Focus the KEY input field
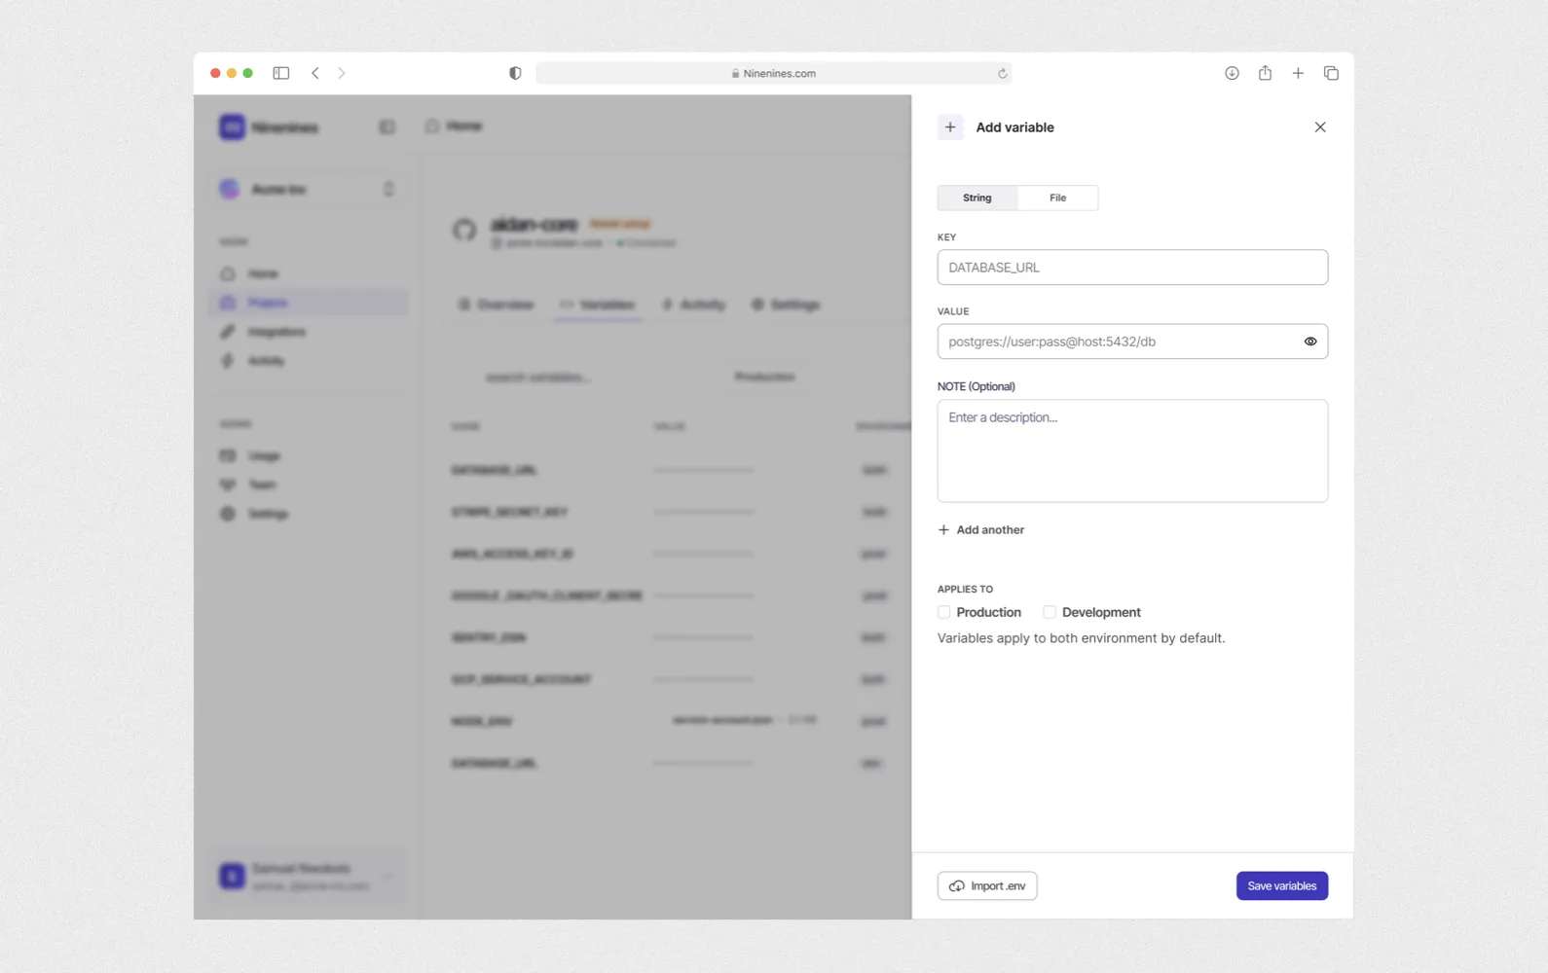1548x973 pixels. [1132, 268]
